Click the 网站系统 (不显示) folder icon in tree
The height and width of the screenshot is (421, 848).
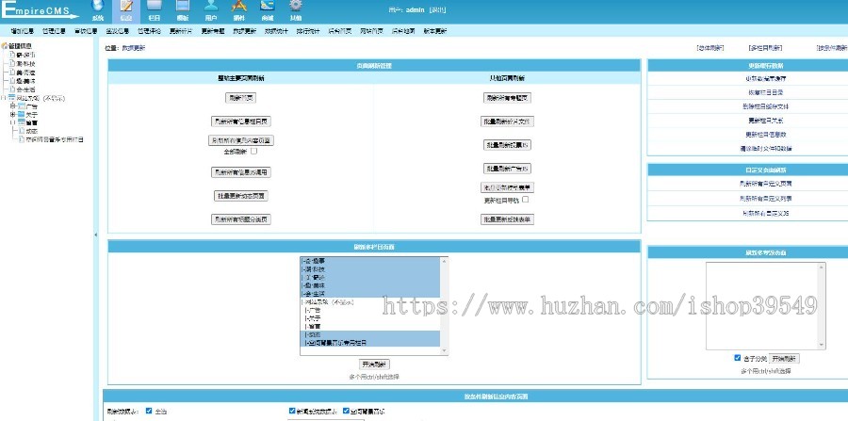[x=12, y=98]
